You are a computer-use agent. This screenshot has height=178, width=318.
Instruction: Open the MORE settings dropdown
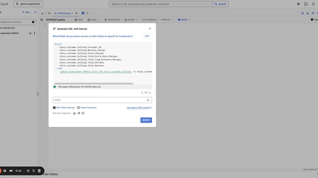point(184,20)
